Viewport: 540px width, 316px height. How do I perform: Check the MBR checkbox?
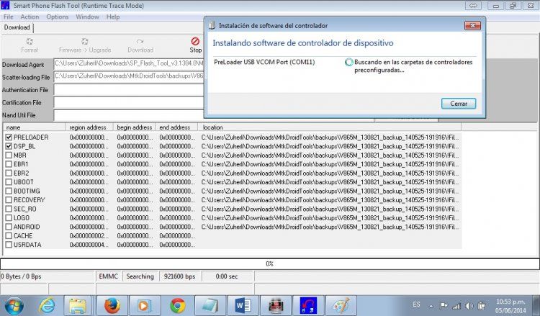click(x=9, y=155)
